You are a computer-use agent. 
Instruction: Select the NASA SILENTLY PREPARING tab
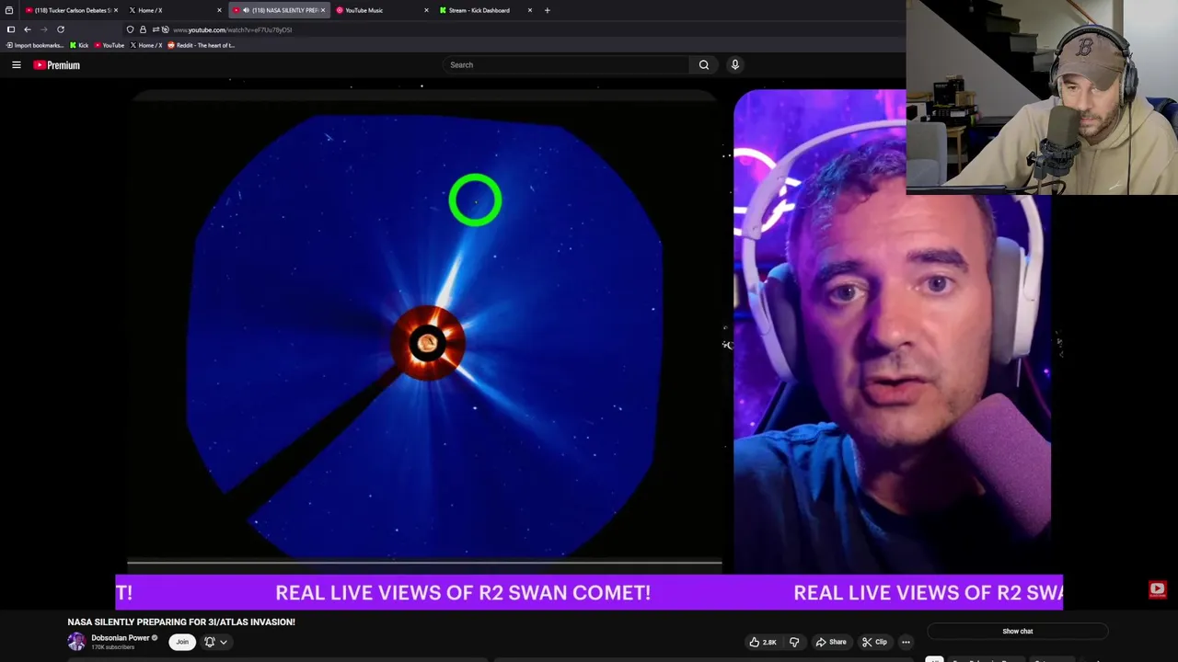[x=280, y=10]
